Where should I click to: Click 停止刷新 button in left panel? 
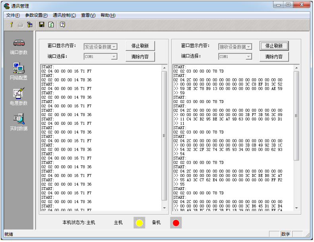click(x=140, y=46)
